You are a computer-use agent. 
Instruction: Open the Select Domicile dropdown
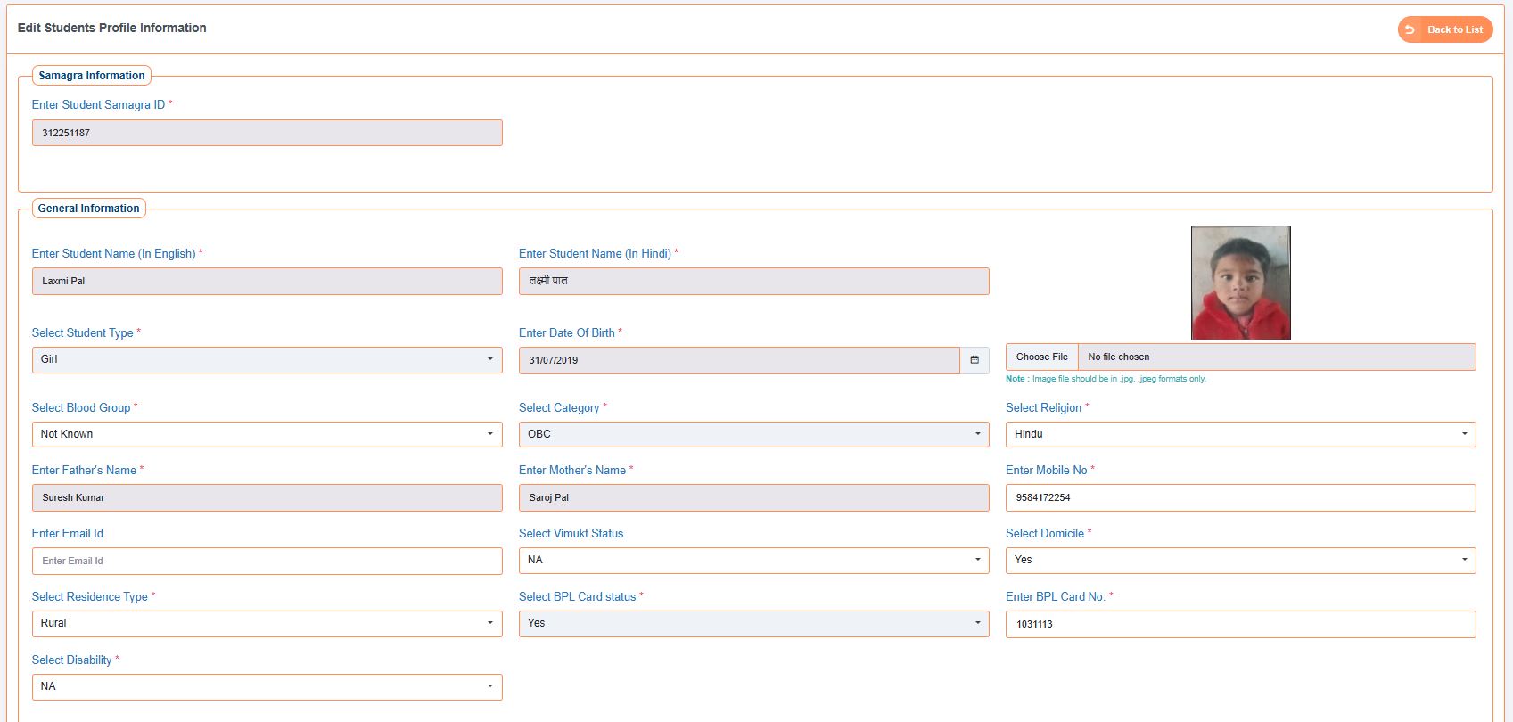pos(1240,560)
